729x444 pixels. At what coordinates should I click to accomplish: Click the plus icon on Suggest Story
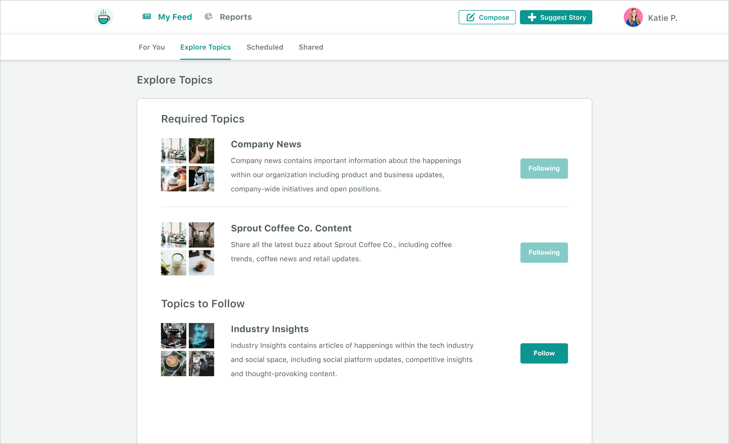pyautogui.click(x=532, y=17)
